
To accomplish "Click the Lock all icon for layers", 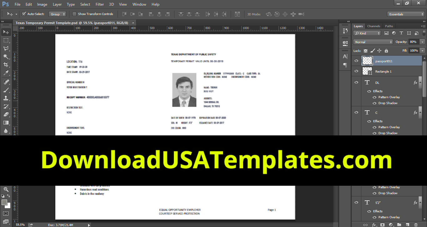I will [x=386, y=50].
